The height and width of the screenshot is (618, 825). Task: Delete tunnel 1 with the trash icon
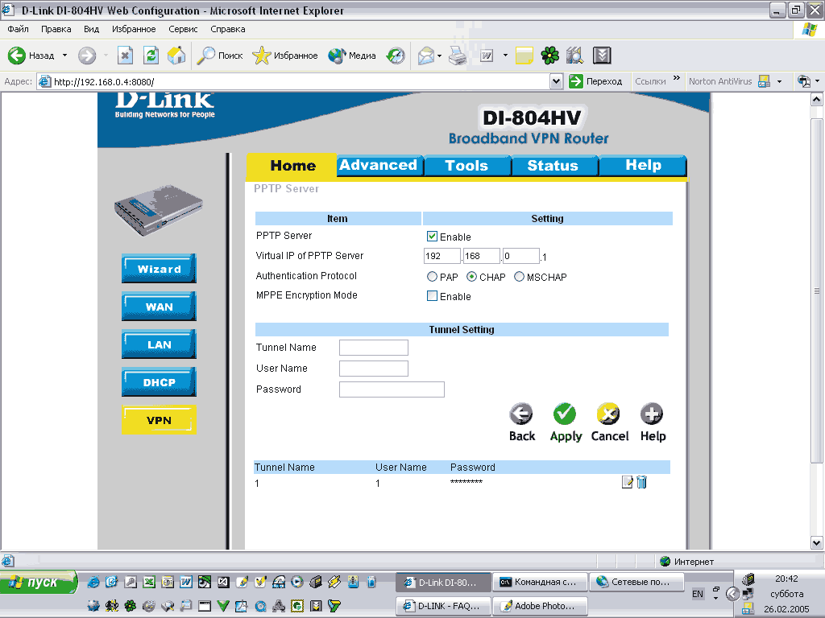coord(641,482)
